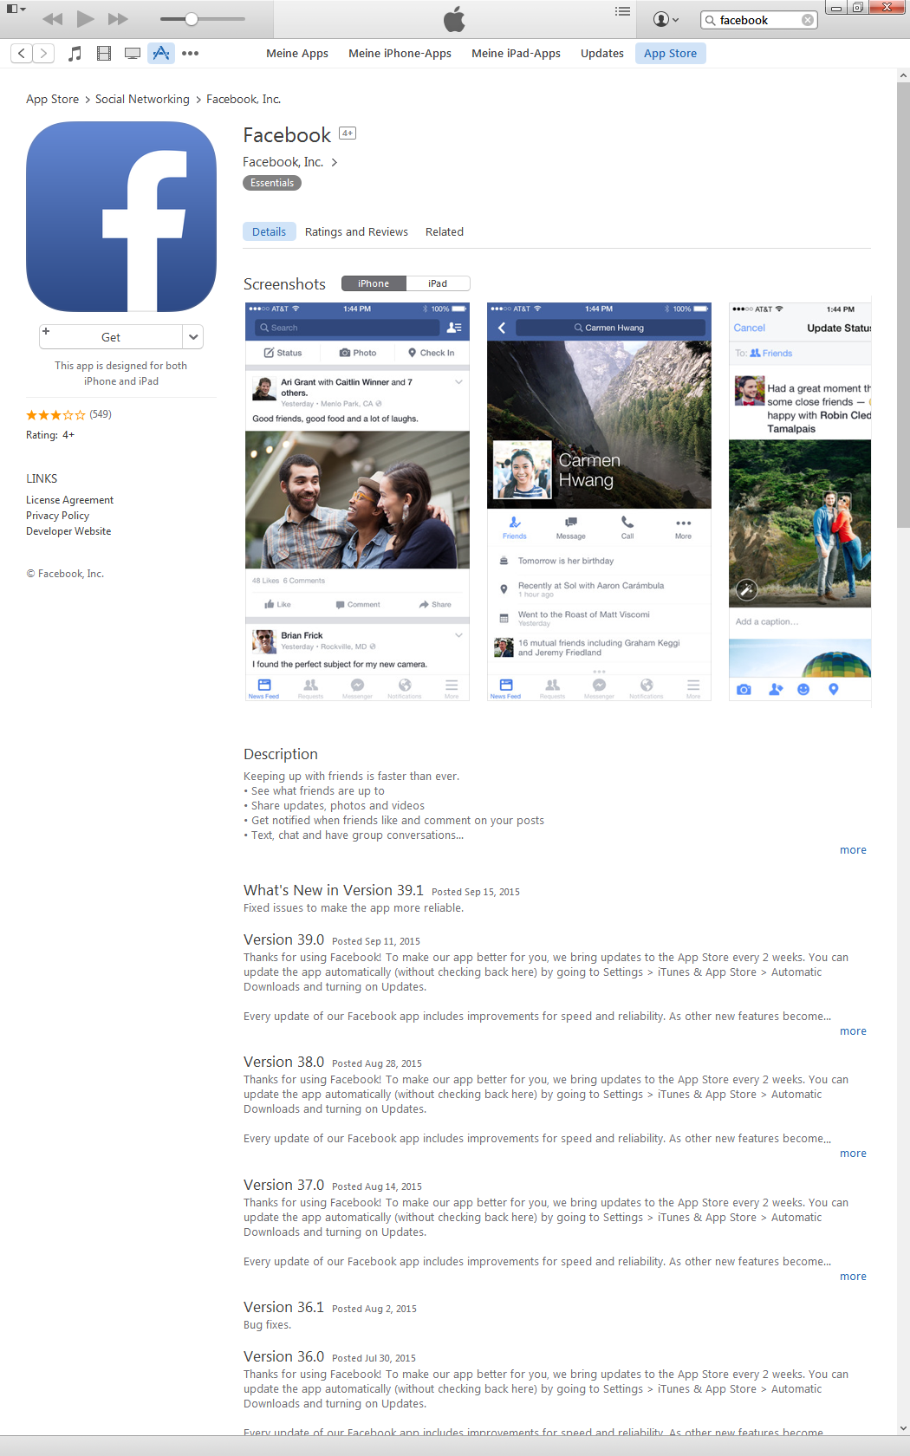Show more media types ellipsis
Image resolution: width=910 pixels, height=1456 pixels.
tap(190, 54)
